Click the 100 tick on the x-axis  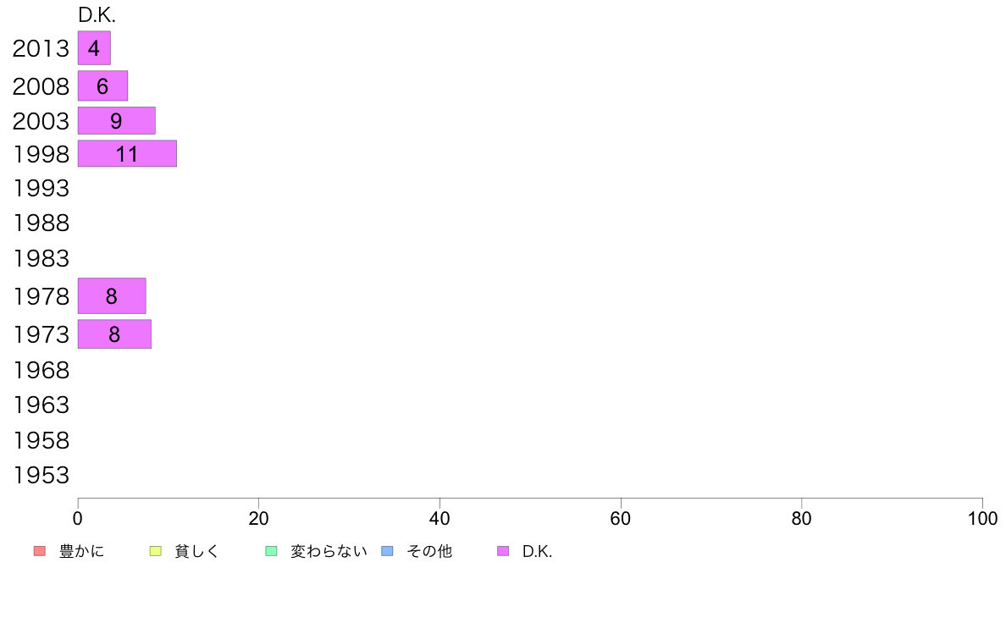pyautogui.click(x=982, y=518)
